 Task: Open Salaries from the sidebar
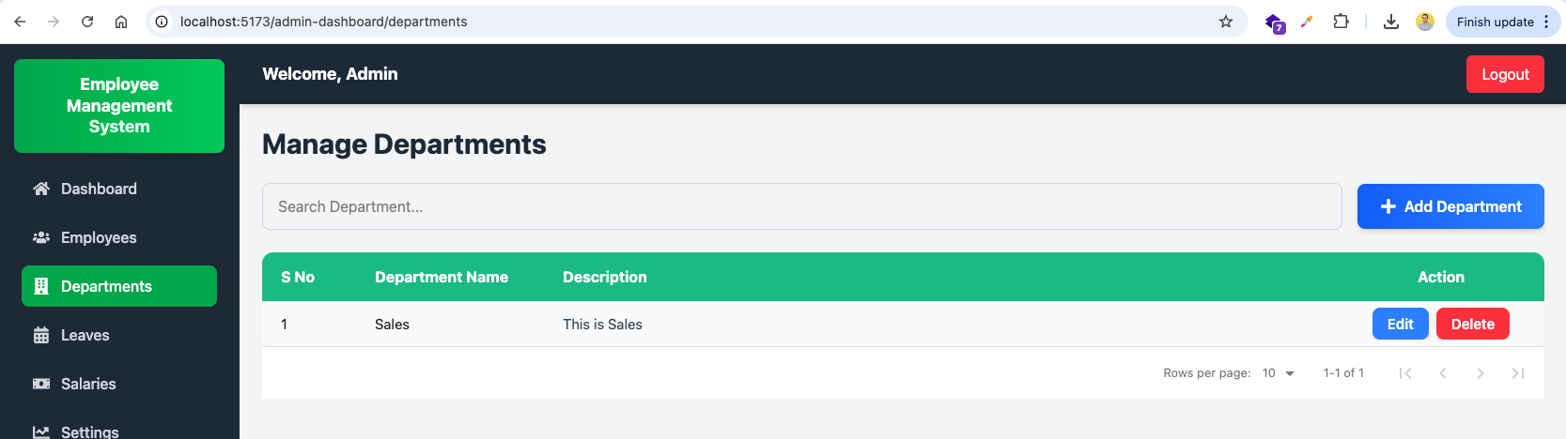[119, 384]
